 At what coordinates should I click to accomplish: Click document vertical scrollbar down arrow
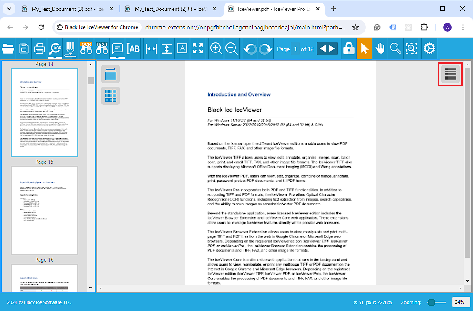pyautogui.click(x=467, y=281)
